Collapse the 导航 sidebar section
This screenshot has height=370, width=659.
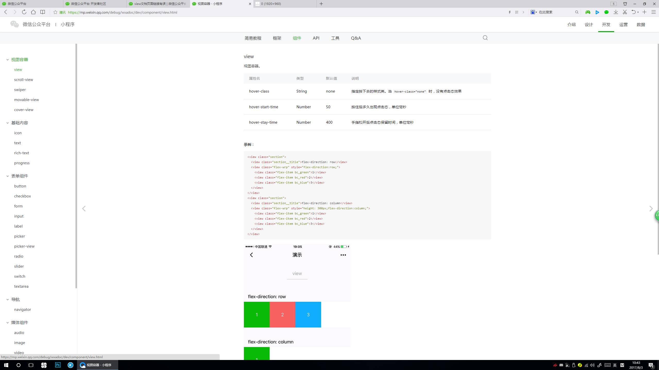click(7, 300)
